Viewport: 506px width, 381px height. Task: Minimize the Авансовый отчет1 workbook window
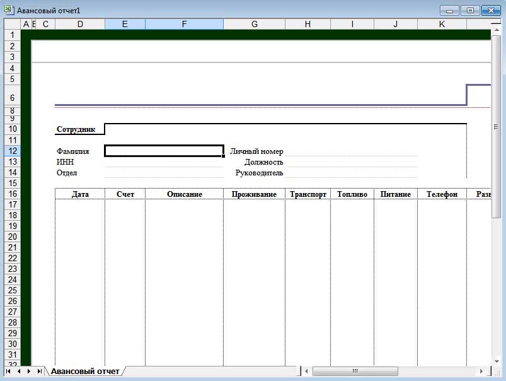(x=449, y=11)
